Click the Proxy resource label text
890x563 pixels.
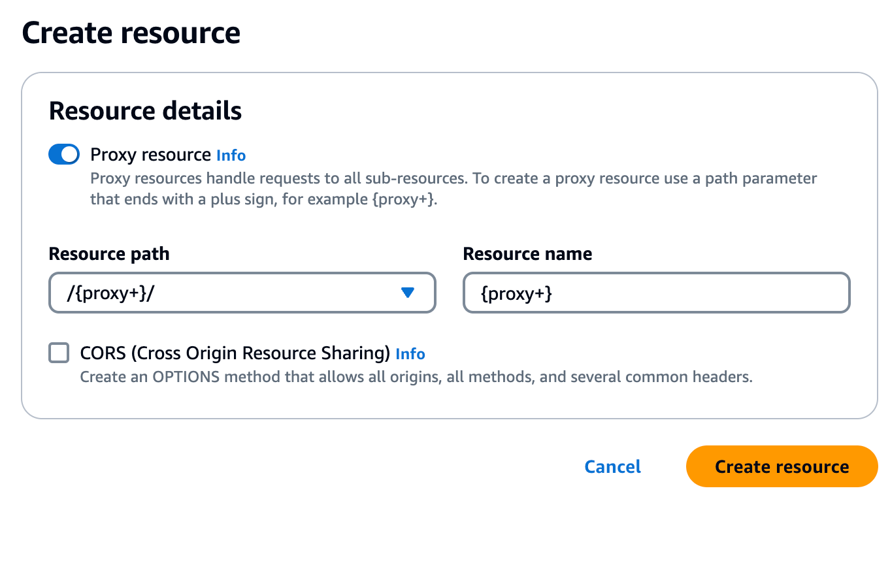point(150,155)
